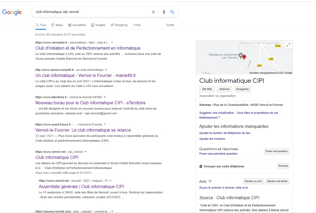Open Club d'Initiation et de Perfectionnement result
The width and height of the screenshot is (316, 213).
88,48
